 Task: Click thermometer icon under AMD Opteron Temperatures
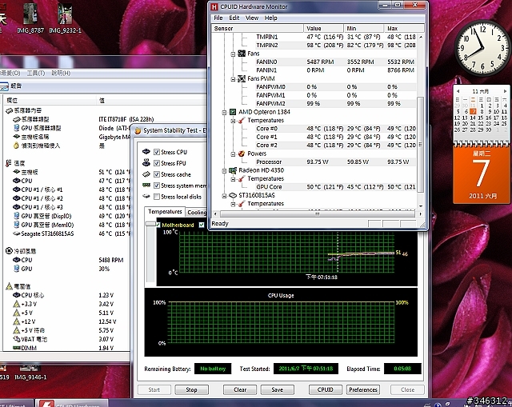coord(242,121)
